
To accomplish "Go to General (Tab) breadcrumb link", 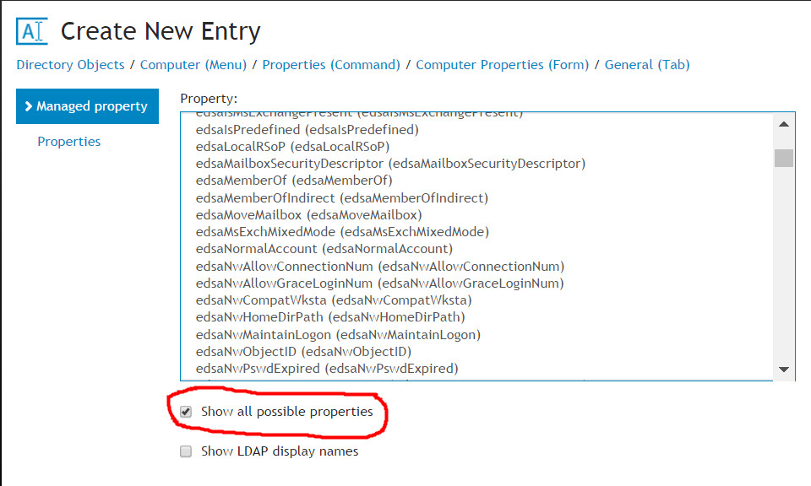I will (647, 65).
